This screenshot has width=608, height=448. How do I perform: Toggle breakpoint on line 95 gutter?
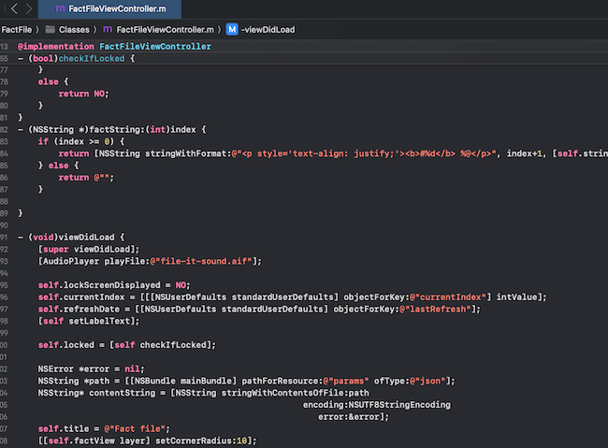point(7,285)
